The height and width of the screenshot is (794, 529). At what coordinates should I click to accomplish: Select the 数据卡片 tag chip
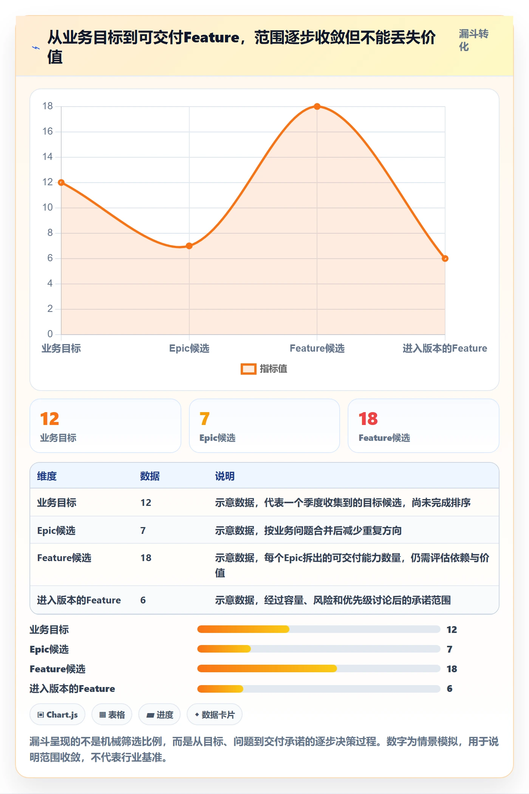click(x=215, y=715)
